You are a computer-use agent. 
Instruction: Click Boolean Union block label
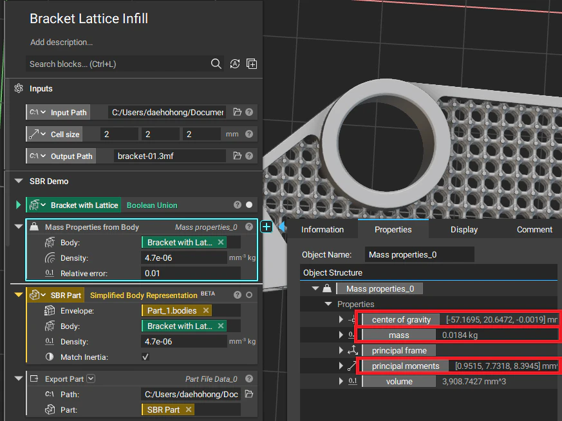click(152, 205)
